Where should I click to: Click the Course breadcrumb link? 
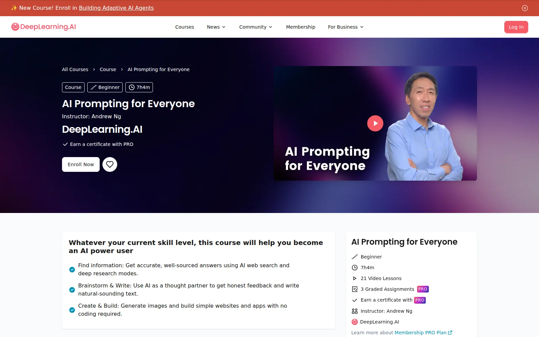click(108, 69)
